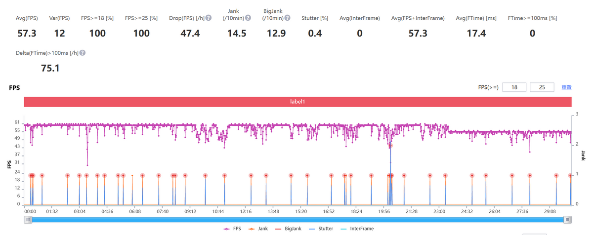Click the FPS chart title

(14, 87)
